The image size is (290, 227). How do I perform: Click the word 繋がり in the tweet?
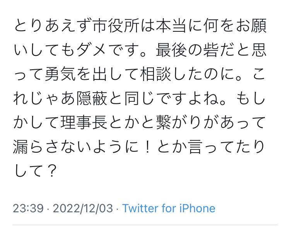click(179, 123)
